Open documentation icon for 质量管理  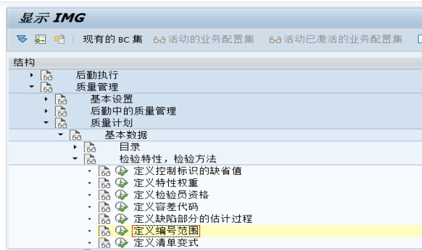pos(47,87)
